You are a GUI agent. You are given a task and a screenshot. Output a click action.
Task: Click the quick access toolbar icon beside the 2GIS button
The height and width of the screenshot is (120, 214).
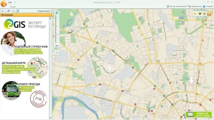coord(10,2)
